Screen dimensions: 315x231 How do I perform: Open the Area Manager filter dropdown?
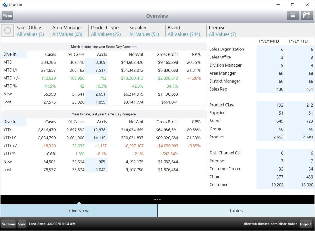[67, 31]
